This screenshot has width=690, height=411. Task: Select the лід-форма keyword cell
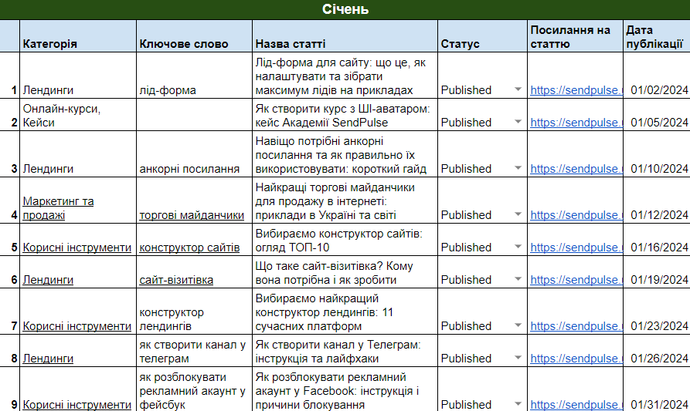(x=194, y=75)
